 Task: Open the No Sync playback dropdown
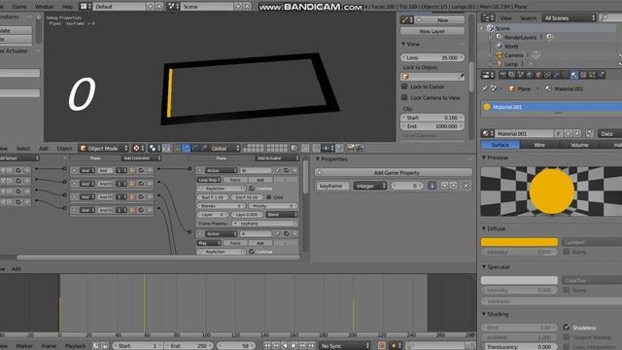point(345,346)
